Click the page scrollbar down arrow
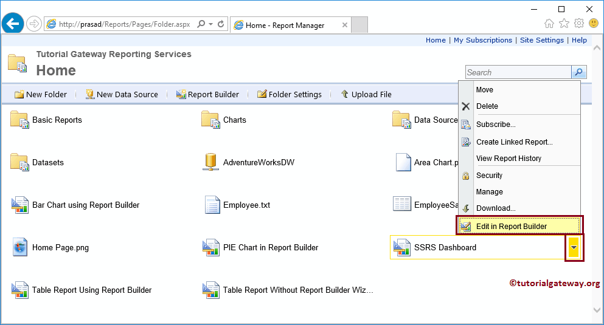Screen dimensions: 604x325 [x=597, y=310]
